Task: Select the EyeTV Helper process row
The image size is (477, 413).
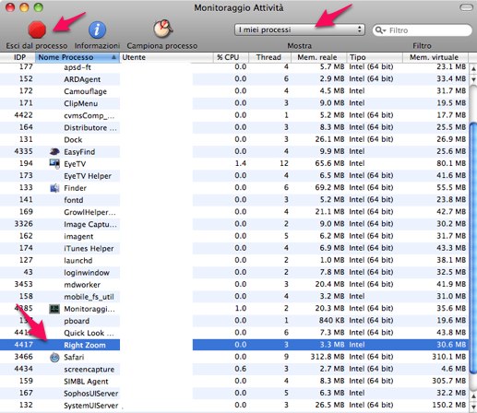Action: click(233, 175)
